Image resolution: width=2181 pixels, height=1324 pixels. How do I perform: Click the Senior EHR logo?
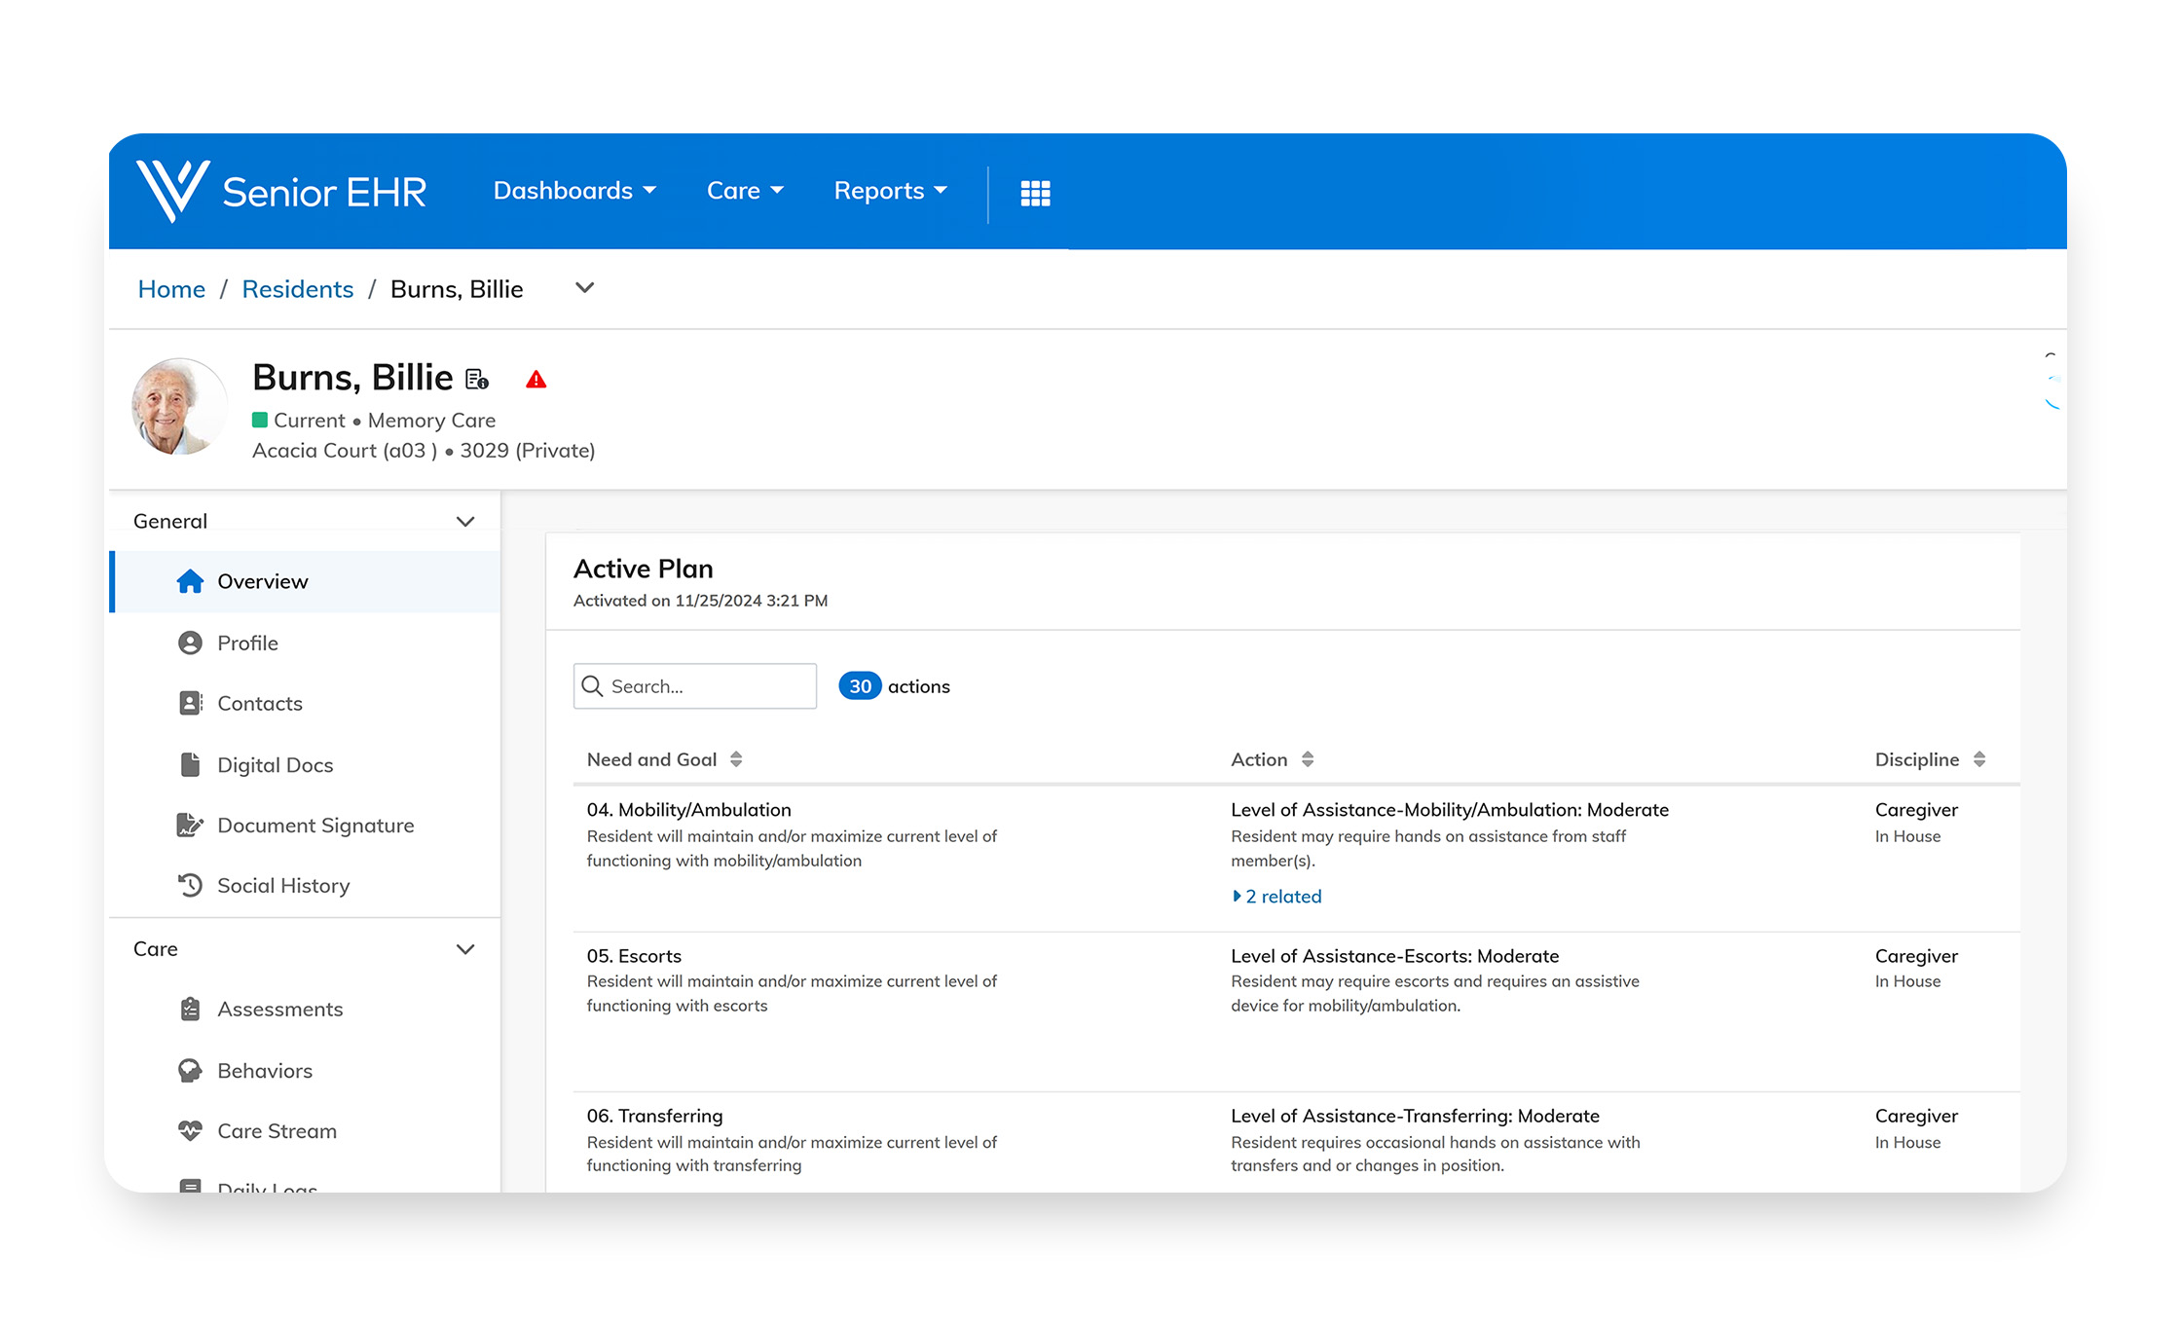tap(280, 191)
